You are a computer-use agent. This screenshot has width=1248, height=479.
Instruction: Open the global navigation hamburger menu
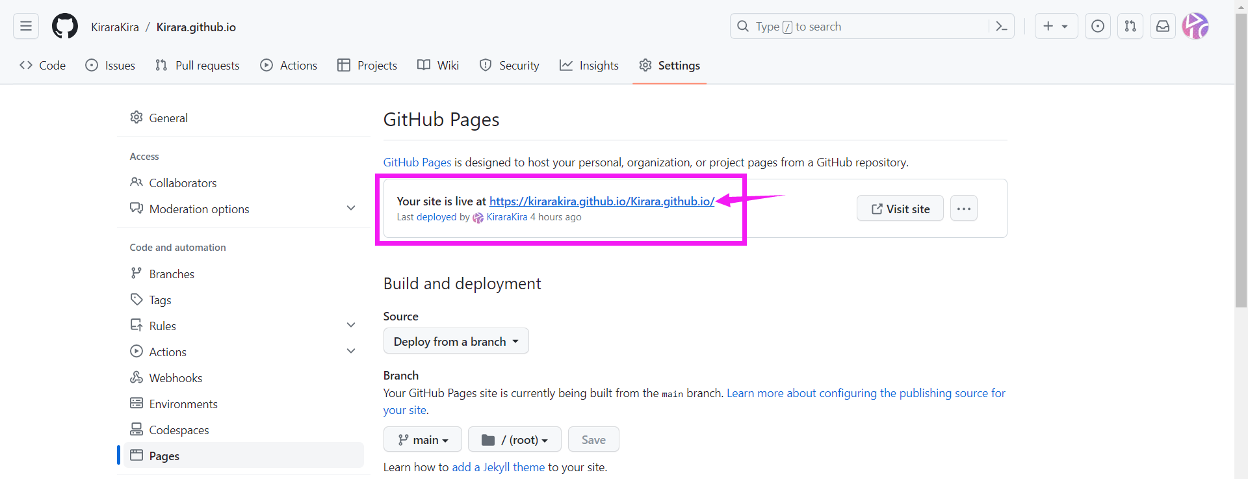pos(26,26)
